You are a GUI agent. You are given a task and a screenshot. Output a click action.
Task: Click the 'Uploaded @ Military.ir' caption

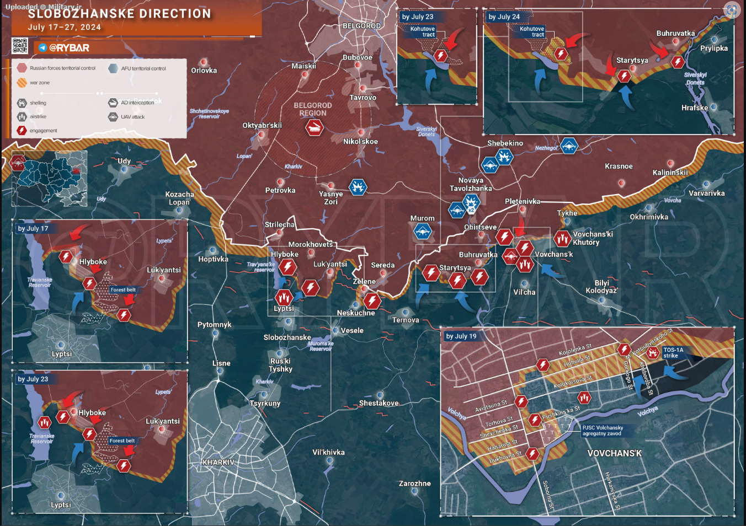tap(43, 7)
